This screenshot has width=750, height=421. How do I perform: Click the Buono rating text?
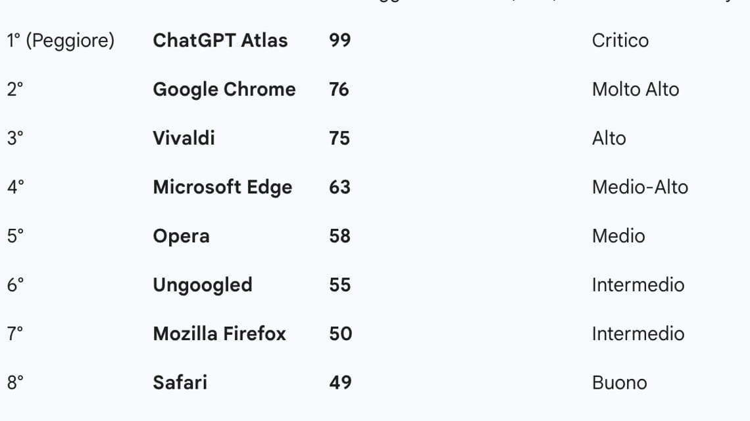coord(619,382)
